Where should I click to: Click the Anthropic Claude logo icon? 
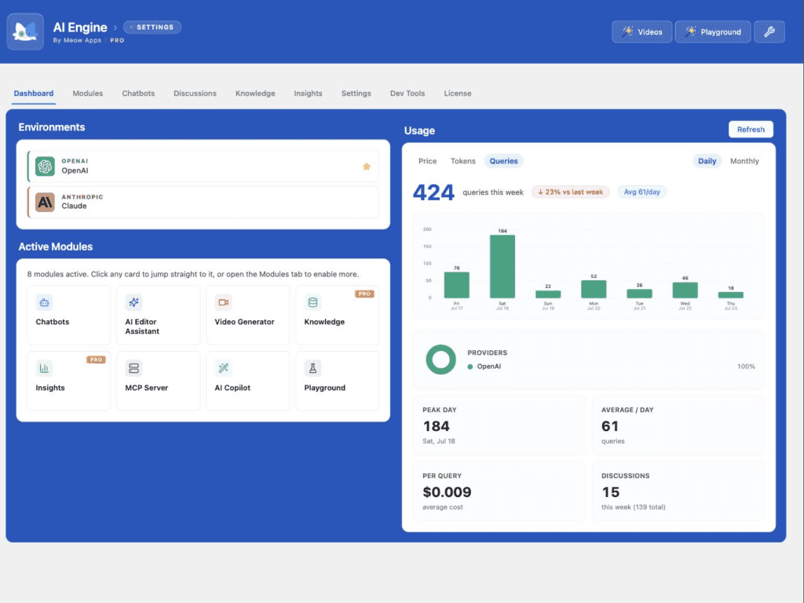pos(45,202)
